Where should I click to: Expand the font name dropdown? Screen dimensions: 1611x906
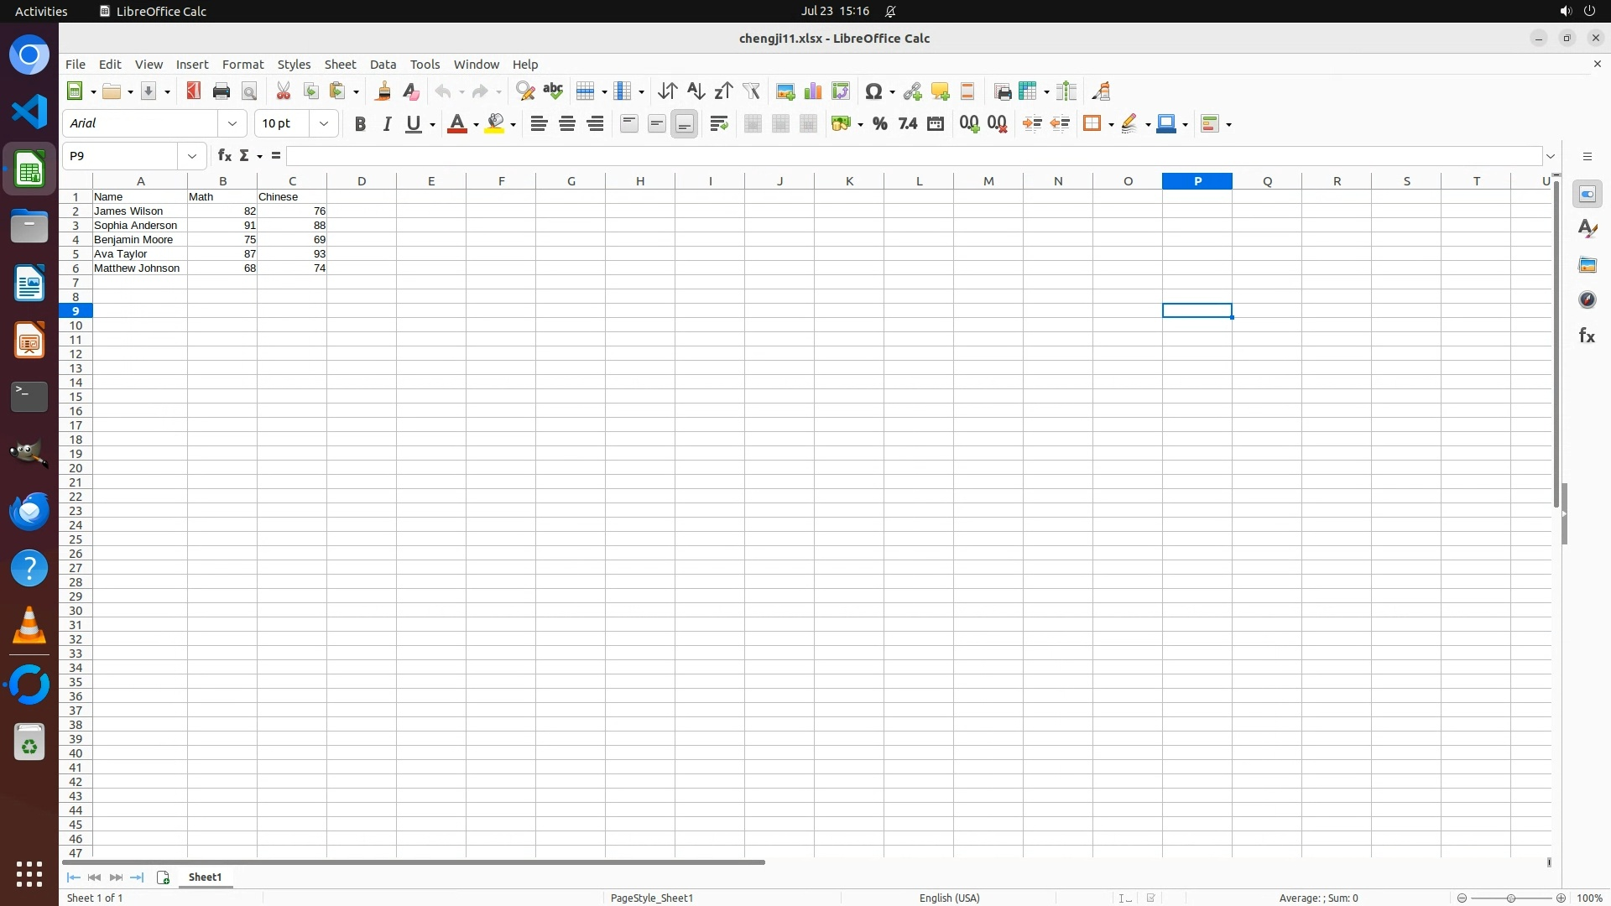pyautogui.click(x=232, y=123)
